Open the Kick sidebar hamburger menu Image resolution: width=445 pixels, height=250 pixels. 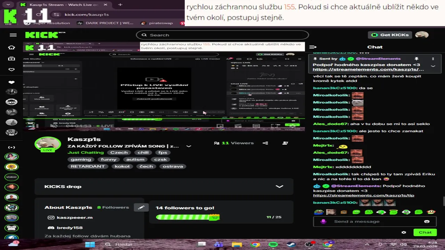tap(13, 35)
